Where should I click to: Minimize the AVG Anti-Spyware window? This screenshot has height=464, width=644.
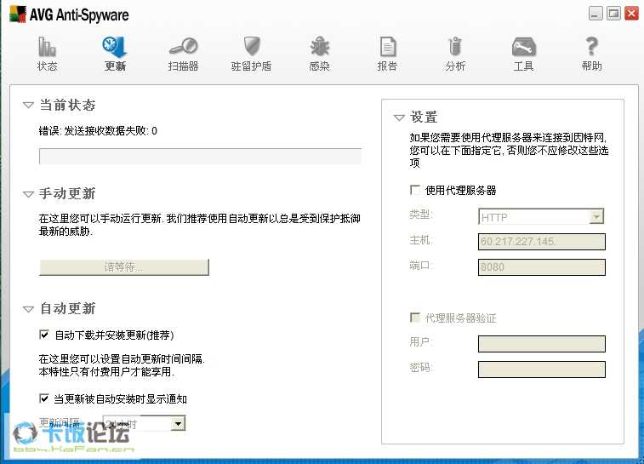click(x=596, y=13)
